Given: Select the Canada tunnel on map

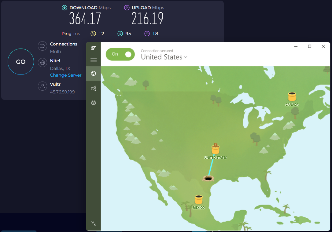Looking at the screenshot, I should pos(292,97).
